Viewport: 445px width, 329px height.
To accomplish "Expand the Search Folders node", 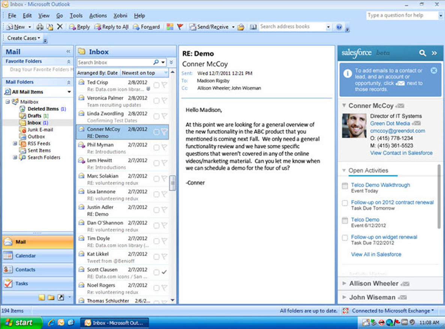I will click(x=15, y=157).
